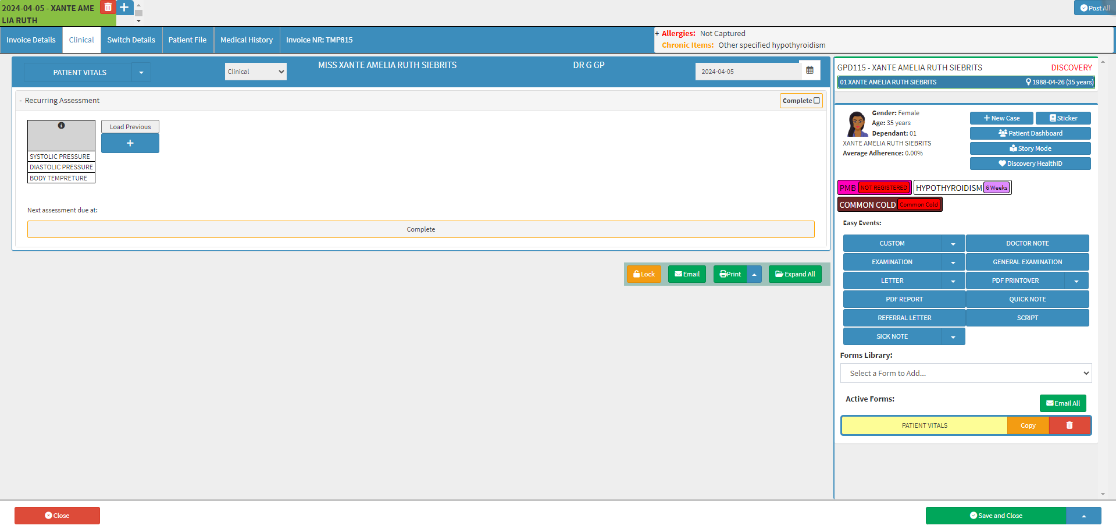
Task: Click Expand All folder button
Action: coord(795,274)
